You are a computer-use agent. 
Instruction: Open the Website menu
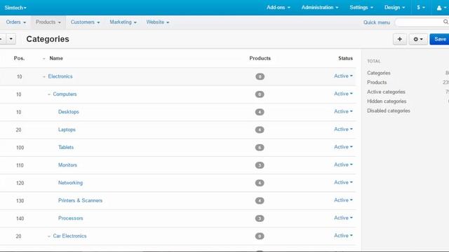(x=157, y=22)
